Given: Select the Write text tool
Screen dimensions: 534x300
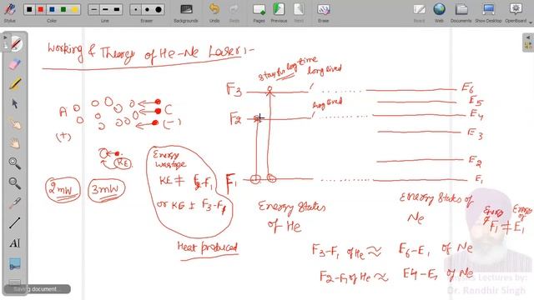Looking at the screenshot, I should [x=15, y=242].
